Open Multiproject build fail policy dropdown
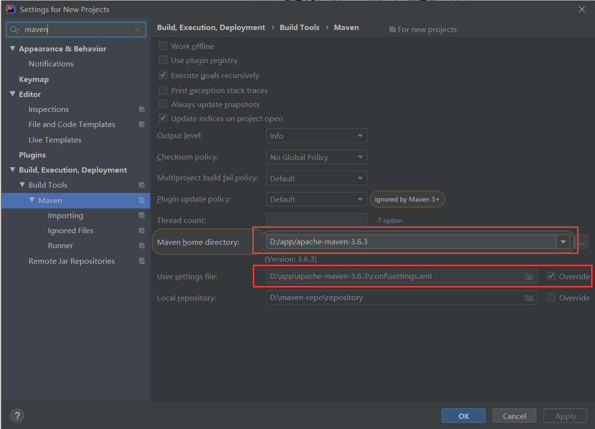The image size is (595, 429). [x=316, y=178]
